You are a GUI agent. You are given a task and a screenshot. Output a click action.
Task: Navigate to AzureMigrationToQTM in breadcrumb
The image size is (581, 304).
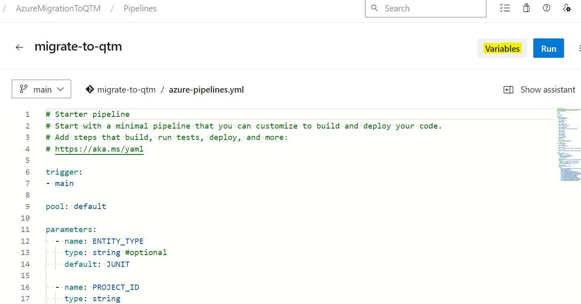[x=58, y=8]
